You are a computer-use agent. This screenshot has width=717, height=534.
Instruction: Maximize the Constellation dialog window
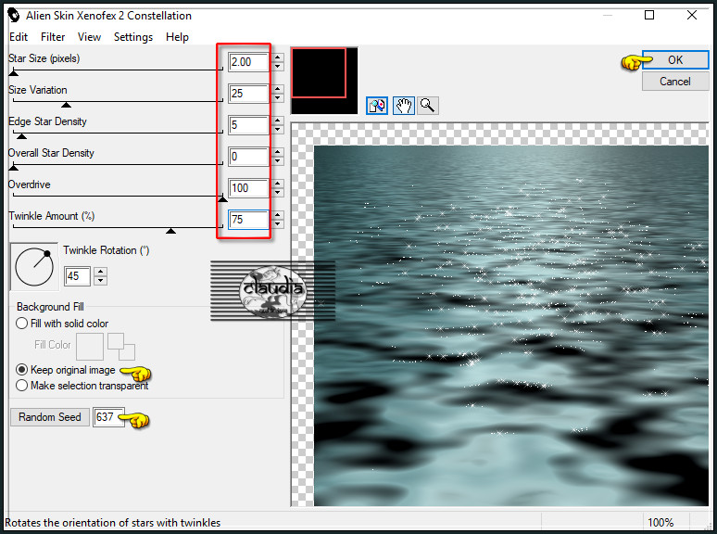click(649, 15)
